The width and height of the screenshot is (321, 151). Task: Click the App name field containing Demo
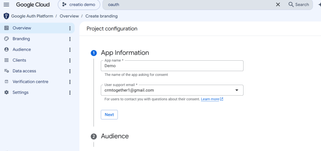pyautogui.click(x=172, y=66)
